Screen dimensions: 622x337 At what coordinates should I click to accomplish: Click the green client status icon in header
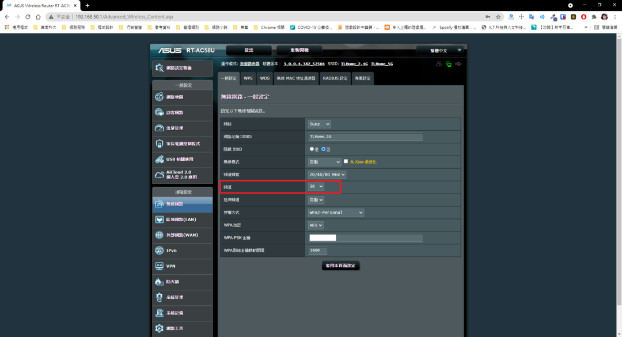tap(449, 64)
